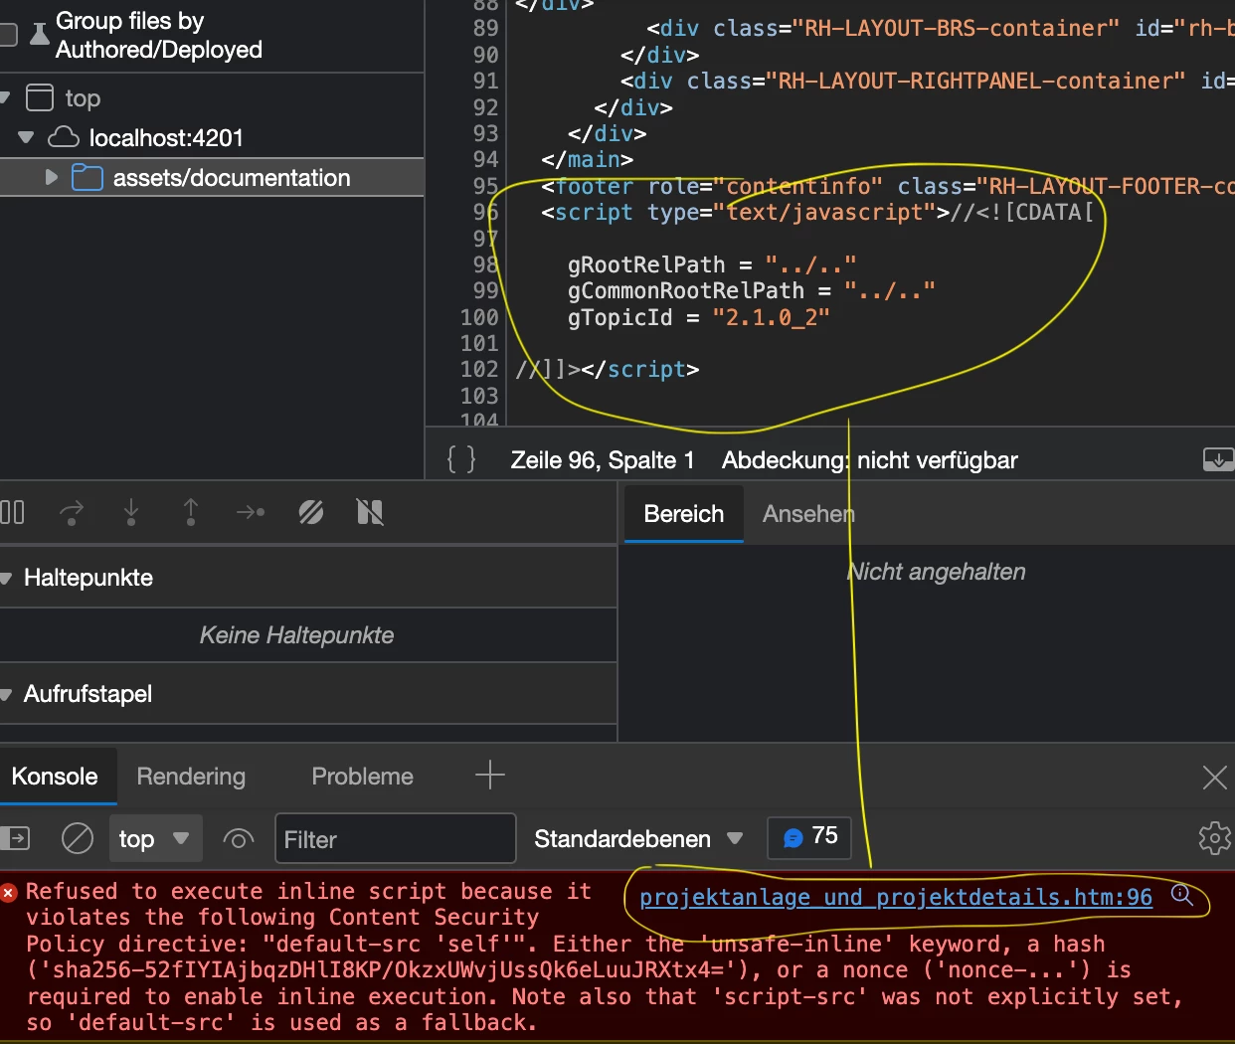Step out of current function
1235x1044 pixels.
[x=191, y=512]
